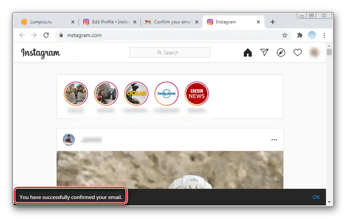Click the browser back arrow
Image resolution: width=346 pixels, height=219 pixels.
coord(22,35)
